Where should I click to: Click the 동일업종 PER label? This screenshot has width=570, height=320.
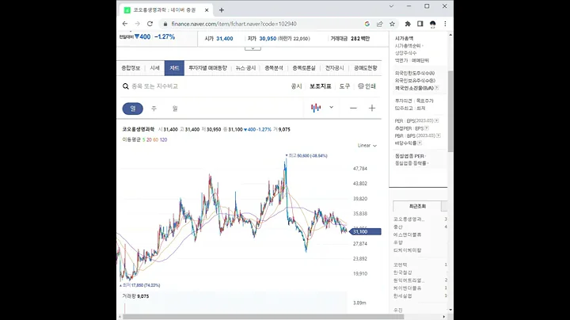point(410,156)
